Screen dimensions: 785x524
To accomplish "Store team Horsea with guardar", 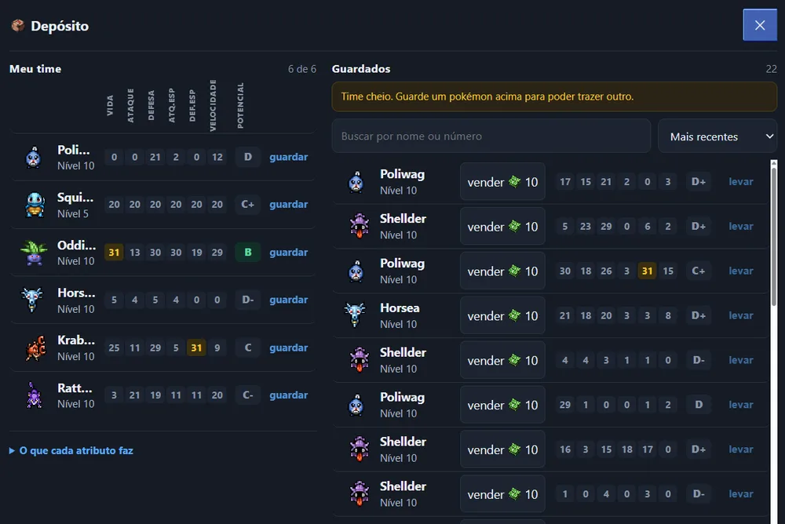I will point(288,300).
